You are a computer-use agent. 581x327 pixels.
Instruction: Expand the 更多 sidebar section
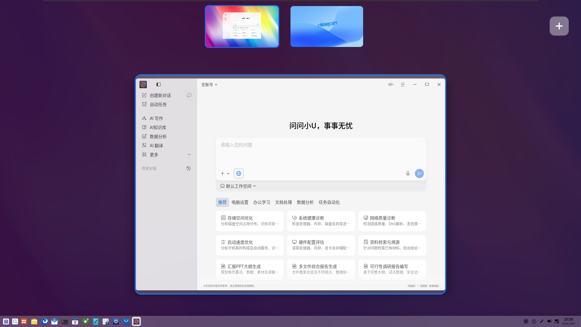coord(166,155)
